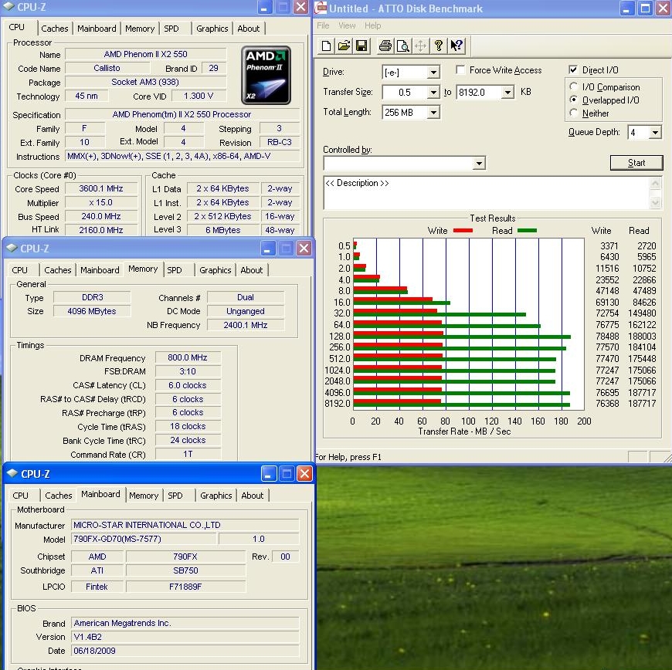The width and height of the screenshot is (672, 670).
Task: Open the Help menu in ATTO
Action: (372, 25)
